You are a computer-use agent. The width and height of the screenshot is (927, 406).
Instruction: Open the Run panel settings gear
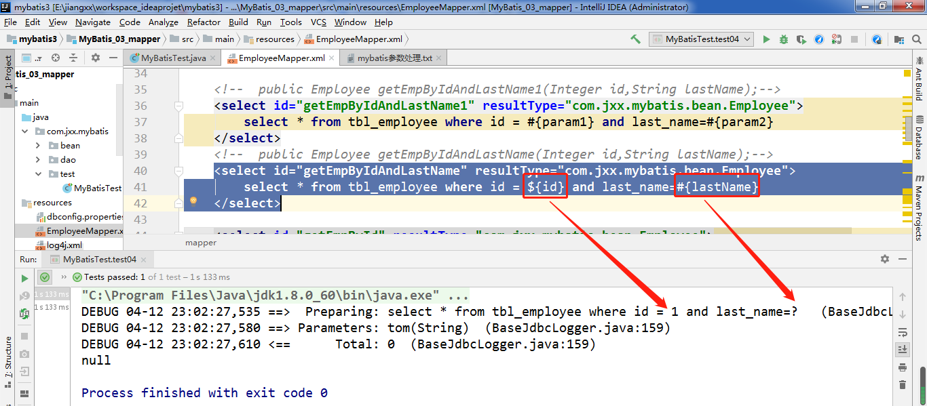884,259
